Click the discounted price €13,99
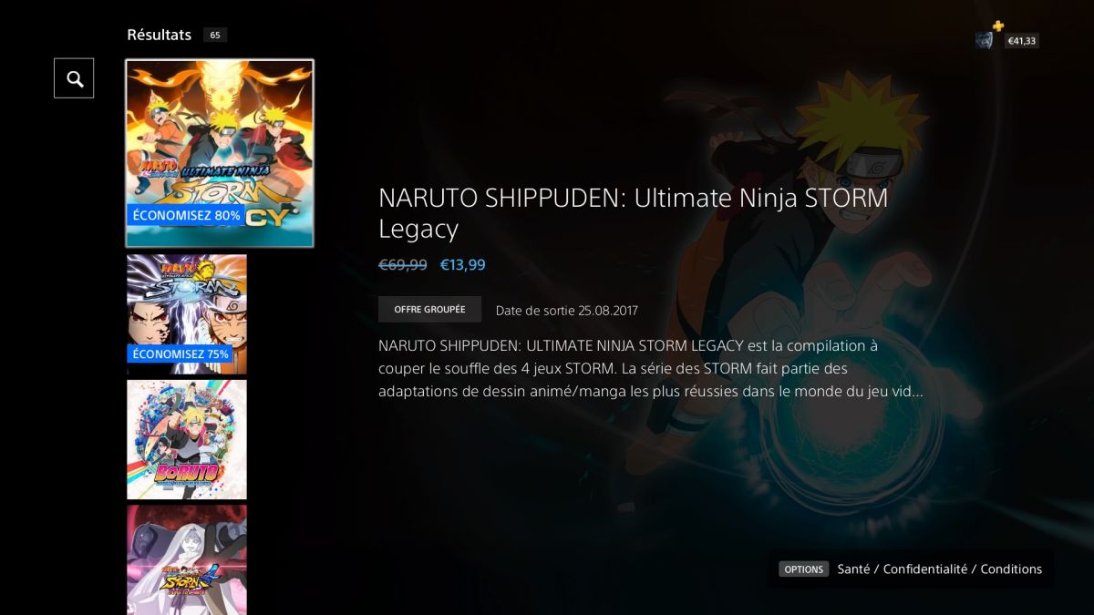Screen dimensions: 1094x615 point(463,265)
